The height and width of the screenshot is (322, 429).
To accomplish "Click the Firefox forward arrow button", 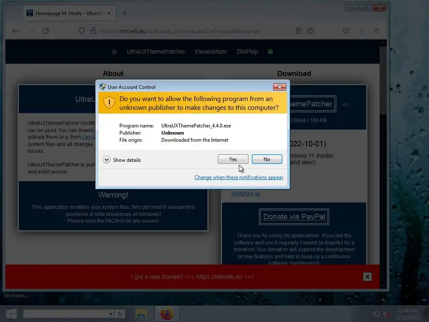I will point(31,31).
